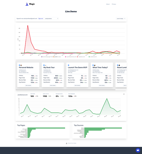The image size is (142, 154).
Task: Uncheck the What Time Today? checkbox
Action: click(93, 65)
